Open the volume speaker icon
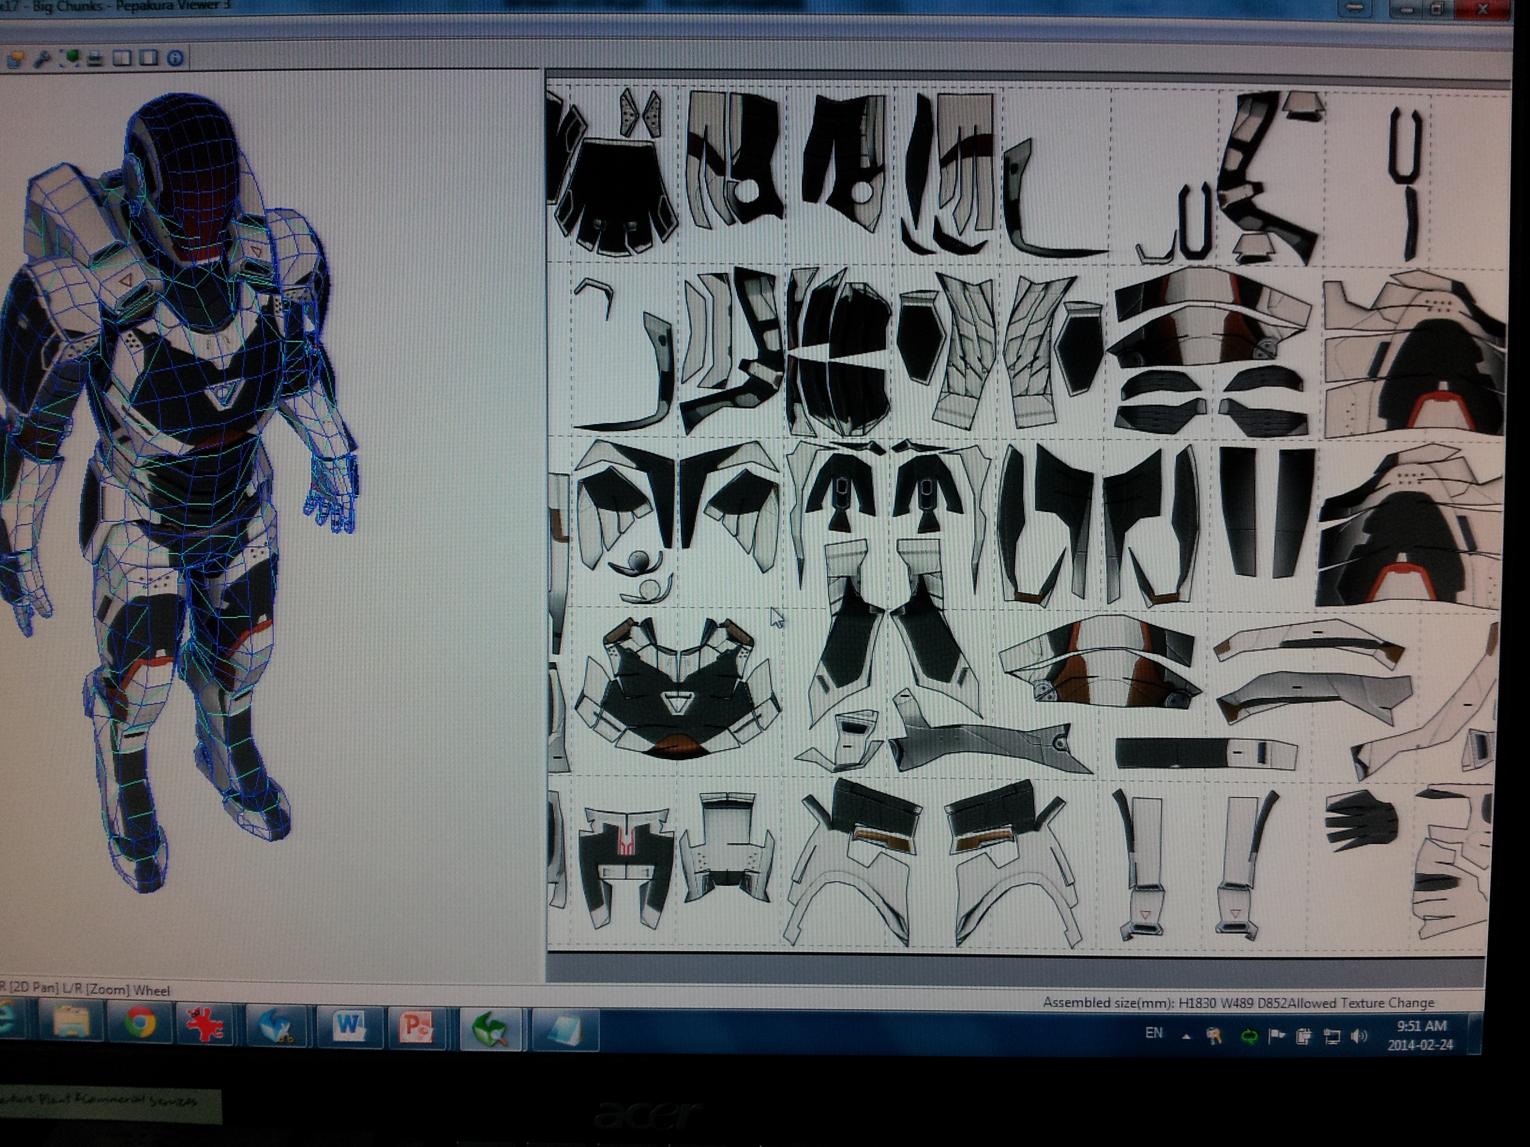Image resolution: width=1530 pixels, height=1147 pixels. coord(1358,1035)
